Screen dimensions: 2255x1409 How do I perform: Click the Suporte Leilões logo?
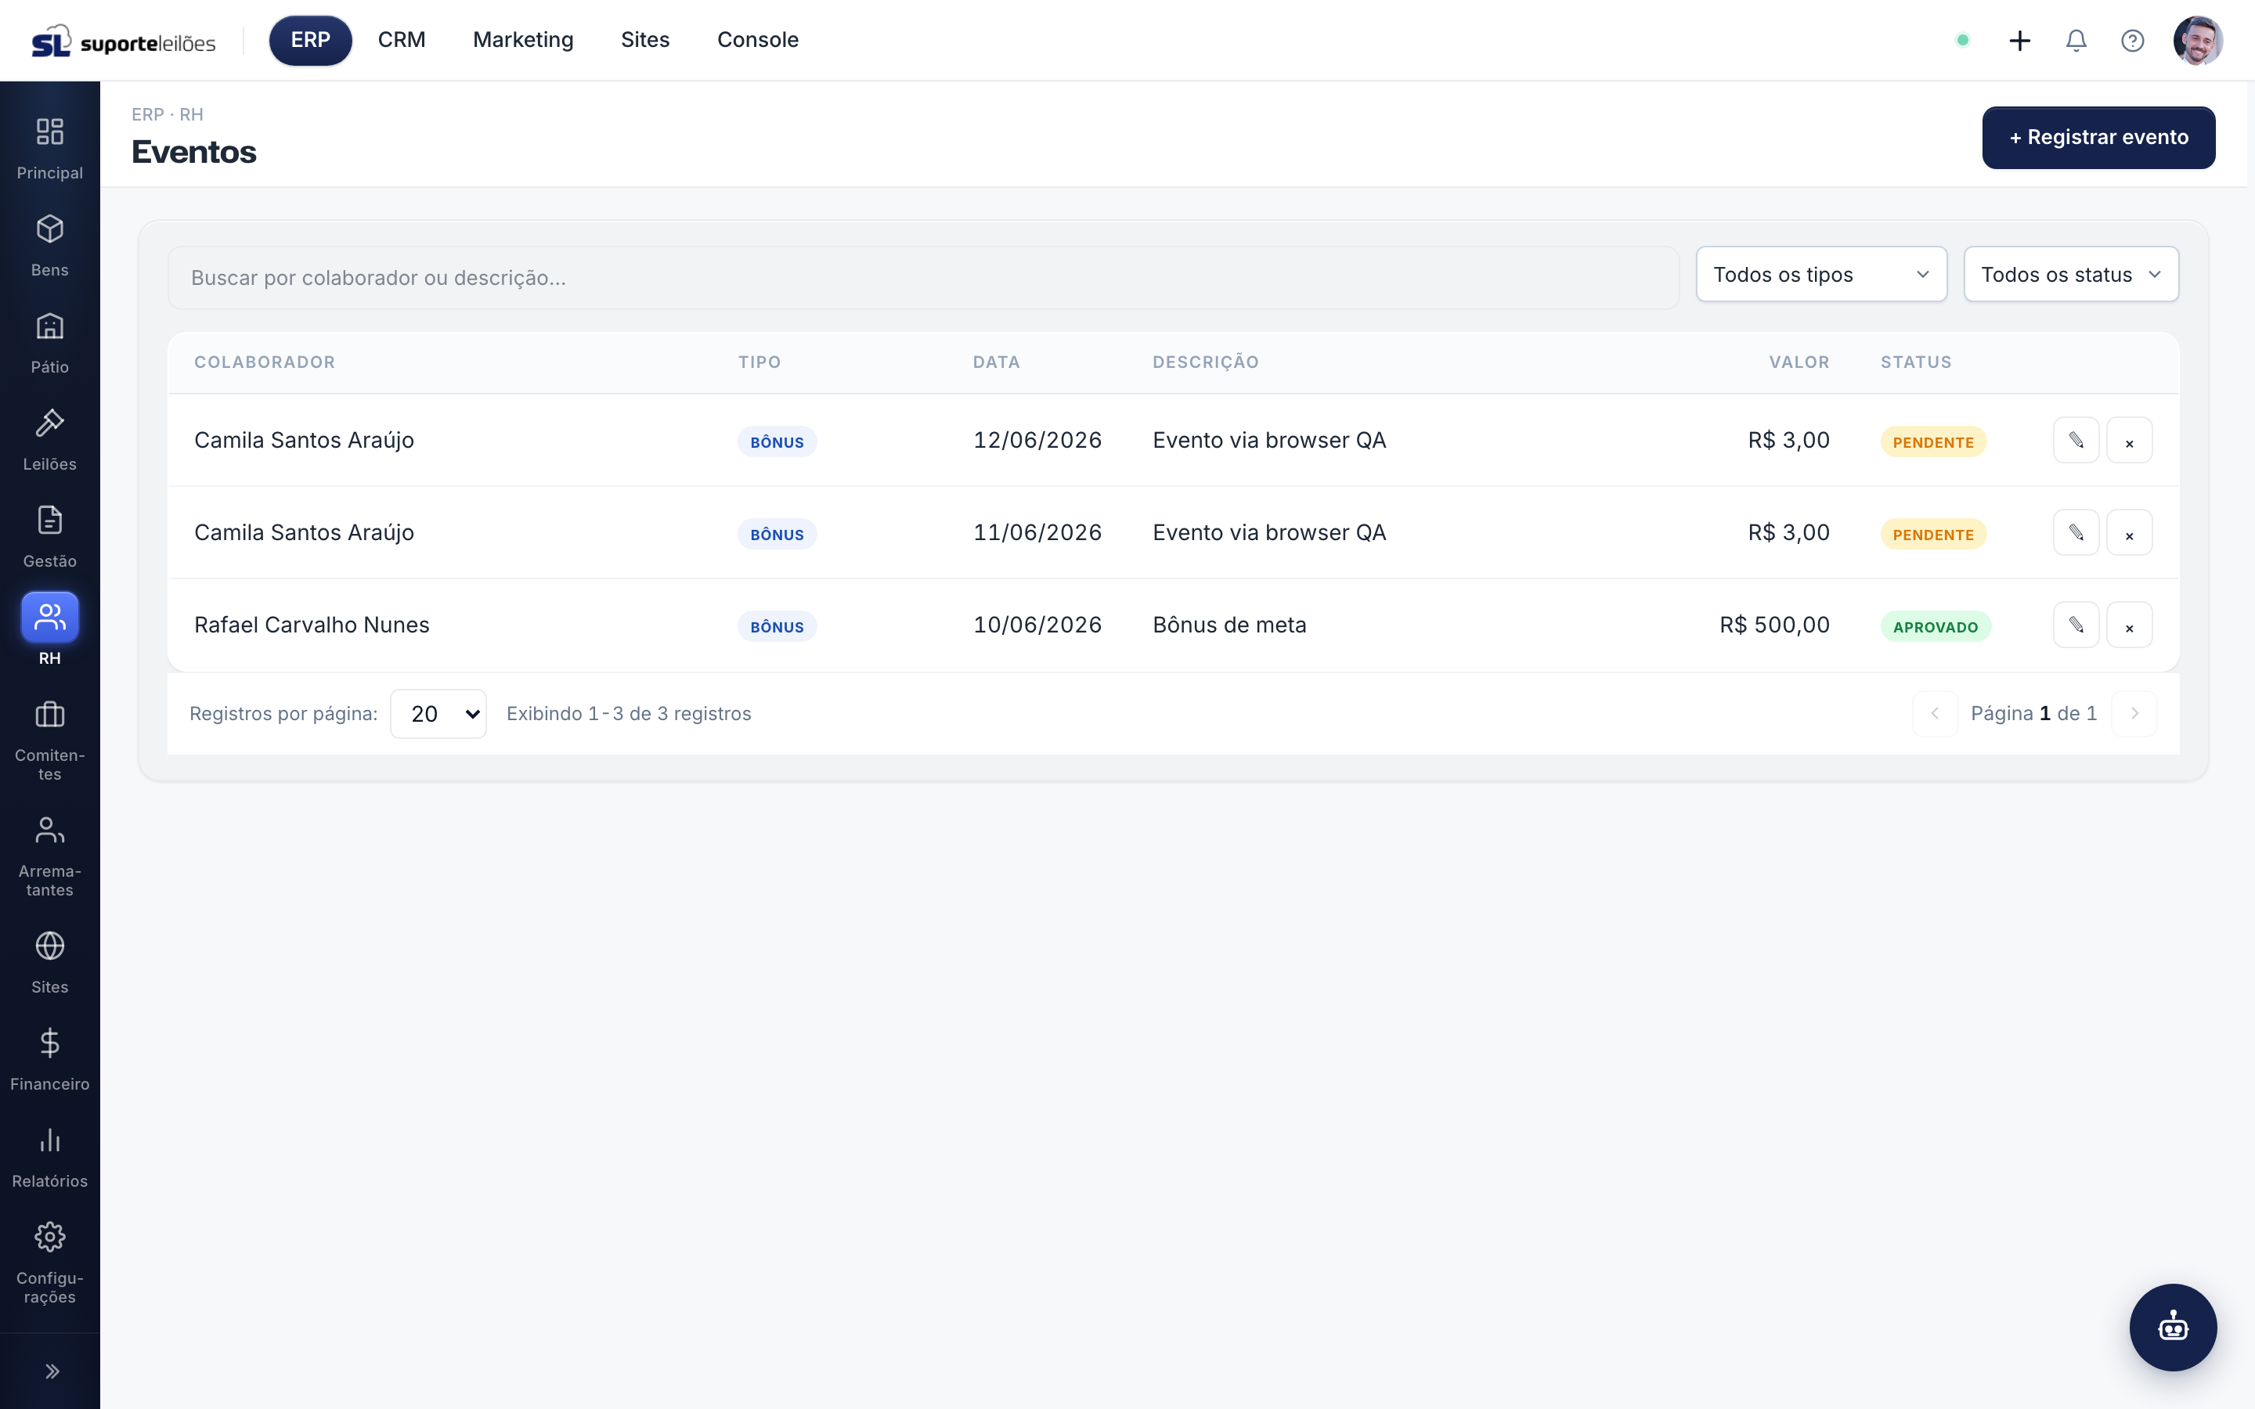click(123, 41)
